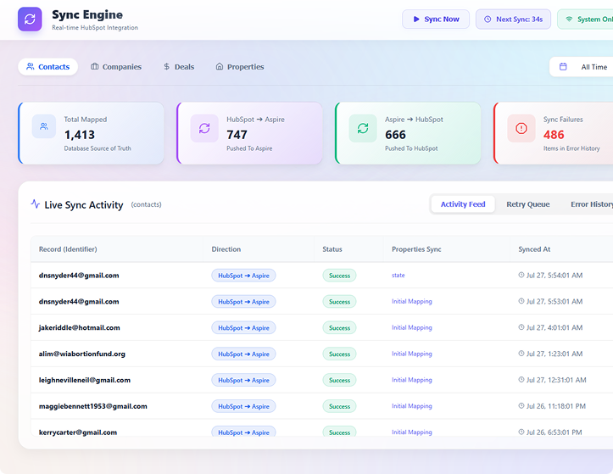Viewport: 613px width, 474px height.
Task: Click the direction badge in the alim@wiabortionfund.org row
Action: click(x=243, y=354)
